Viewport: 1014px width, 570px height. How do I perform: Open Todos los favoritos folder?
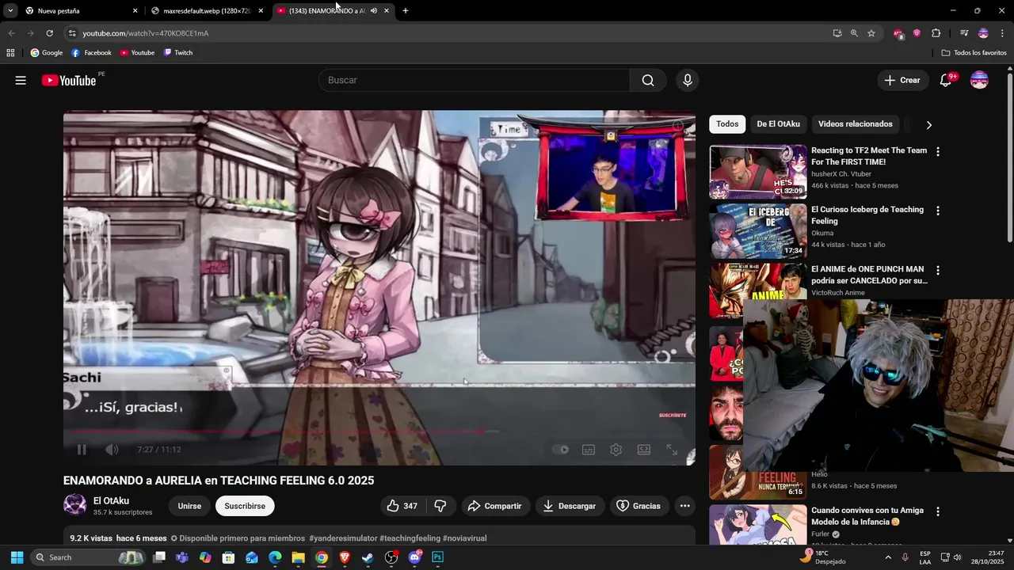[x=974, y=53]
